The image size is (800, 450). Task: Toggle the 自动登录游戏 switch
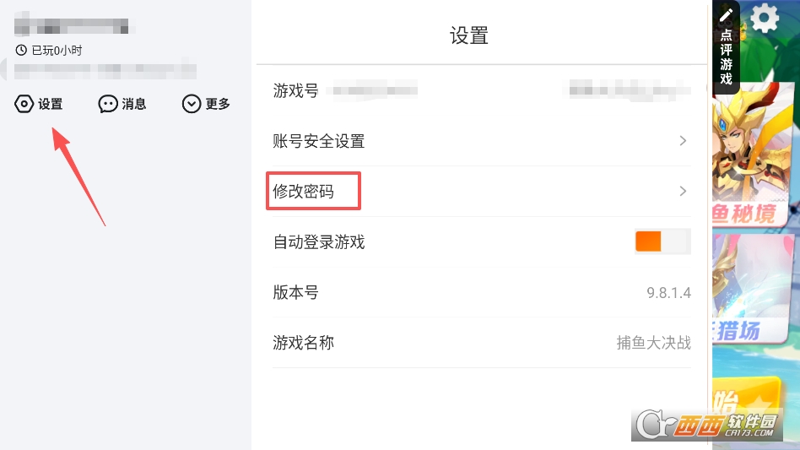(662, 241)
